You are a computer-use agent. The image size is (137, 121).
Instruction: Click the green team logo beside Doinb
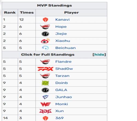point(45,83)
